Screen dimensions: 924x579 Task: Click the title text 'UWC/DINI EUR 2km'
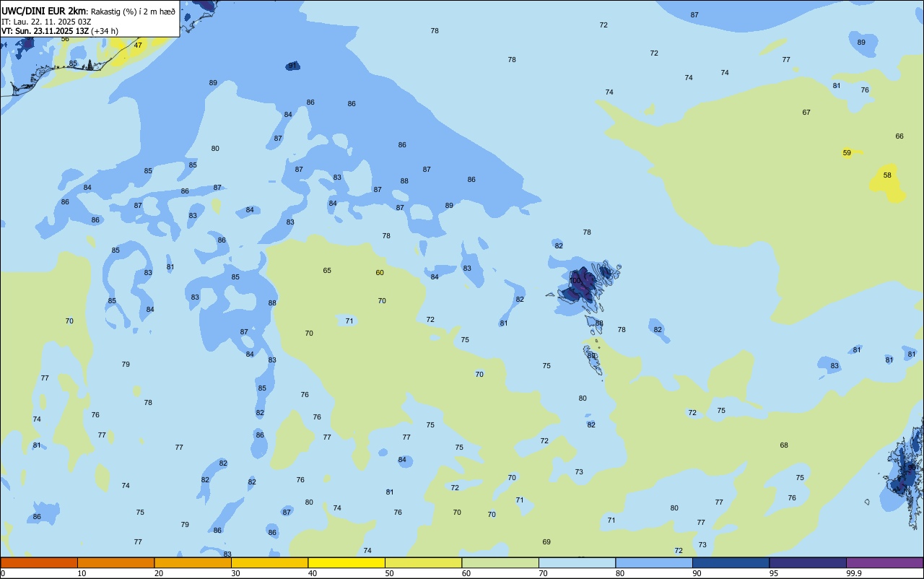[x=44, y=11]
